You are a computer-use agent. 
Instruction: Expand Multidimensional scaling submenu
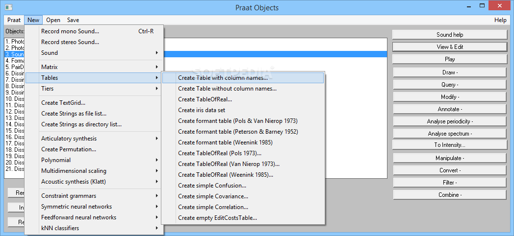pos(94,171)
